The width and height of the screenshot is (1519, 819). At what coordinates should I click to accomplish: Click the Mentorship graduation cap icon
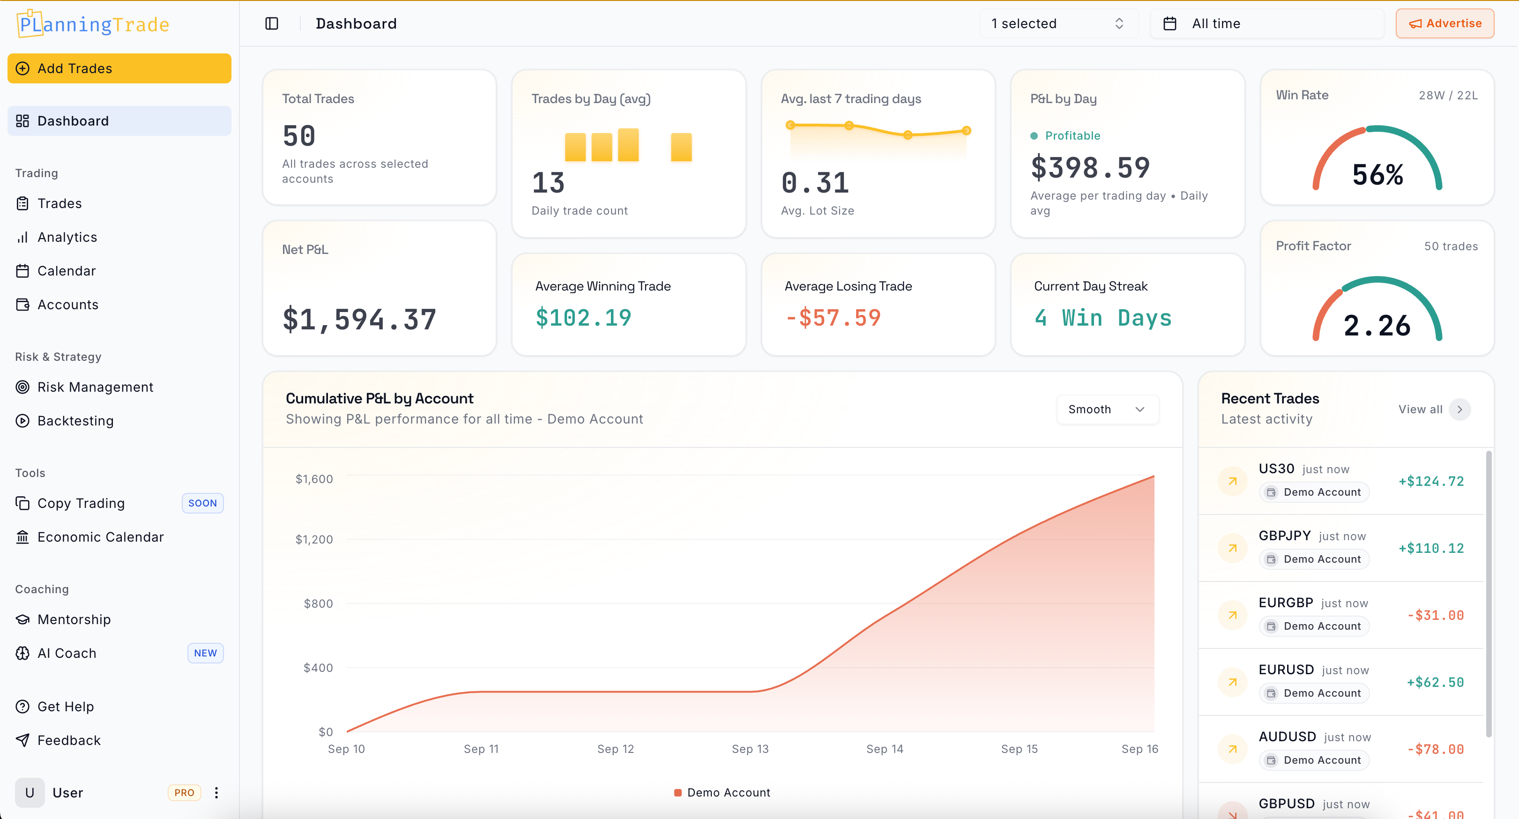tap(22, 619)
